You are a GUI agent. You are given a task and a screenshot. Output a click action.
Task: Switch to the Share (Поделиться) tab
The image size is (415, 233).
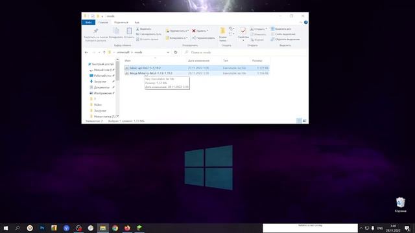coord(121,23)
